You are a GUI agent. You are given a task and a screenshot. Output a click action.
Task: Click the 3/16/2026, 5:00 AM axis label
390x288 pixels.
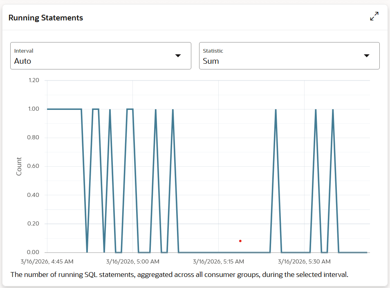133,261
